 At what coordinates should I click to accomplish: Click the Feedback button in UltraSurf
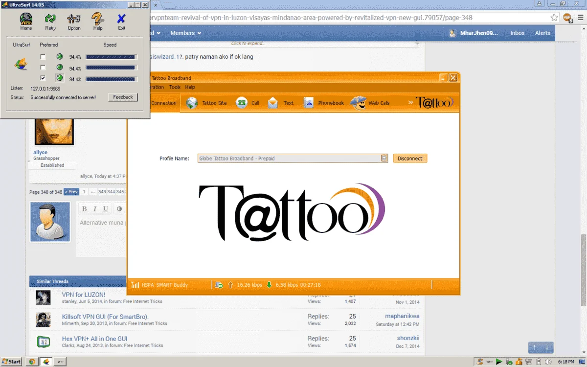pos(123,97)
